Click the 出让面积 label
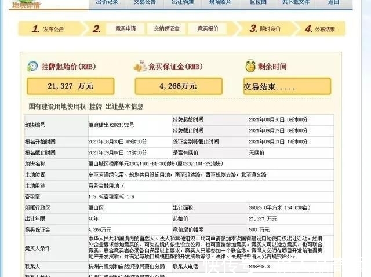The height and width of the screenshot is (277, 371). [x=183, y=207]
